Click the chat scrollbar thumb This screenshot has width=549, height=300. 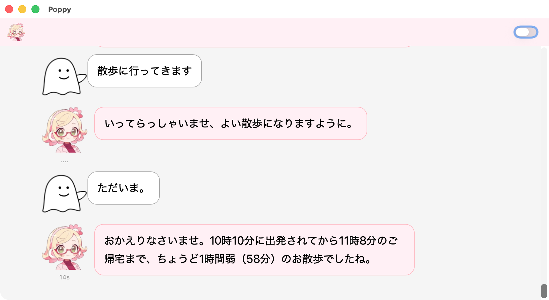[x=544, y=291]
